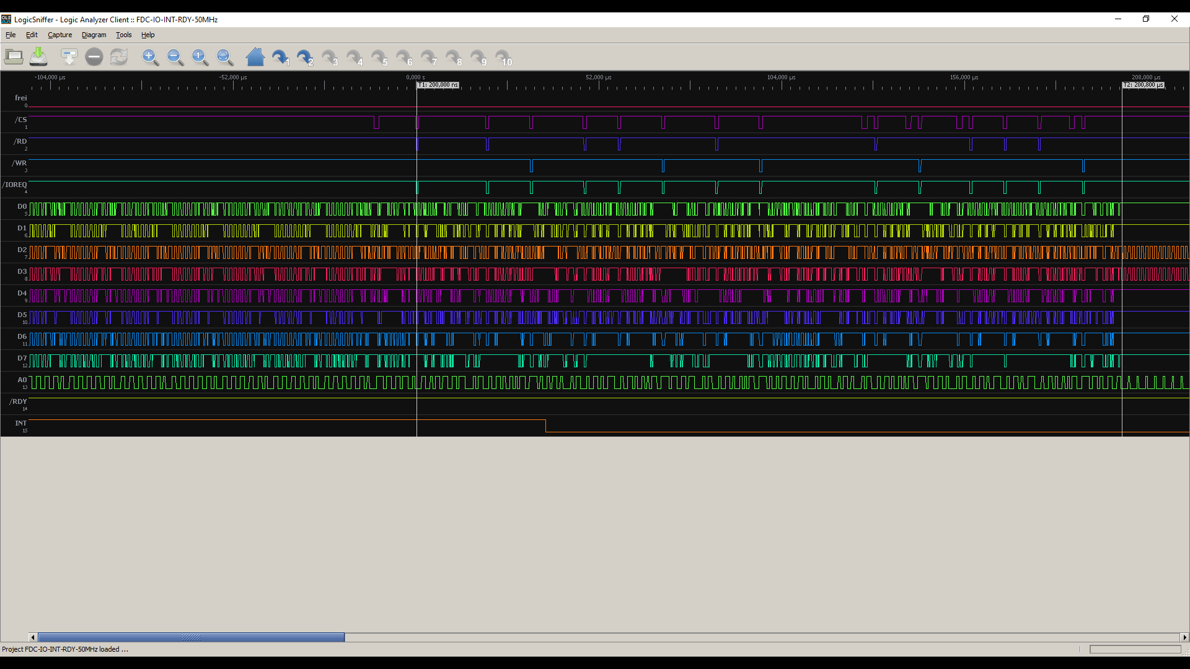Select the /IOREQ channel label
This screenshot has width=1190, height=669.
click(x=15, y=185)
